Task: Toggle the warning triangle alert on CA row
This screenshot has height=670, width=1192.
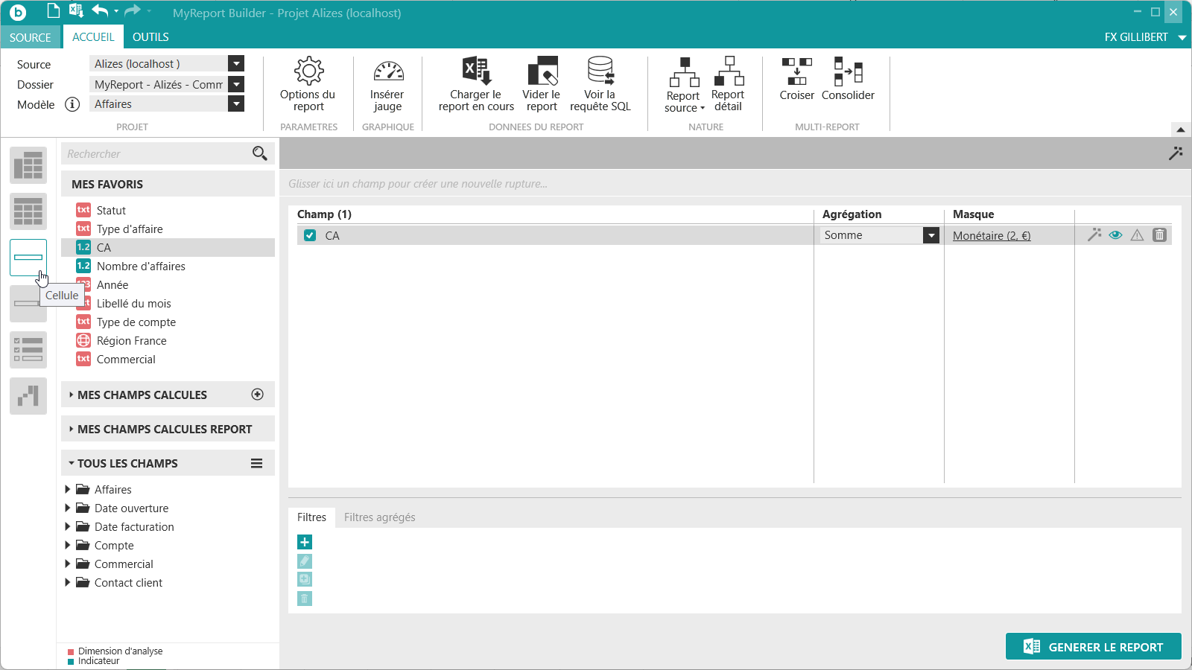Action: [x=1137, y=235]
